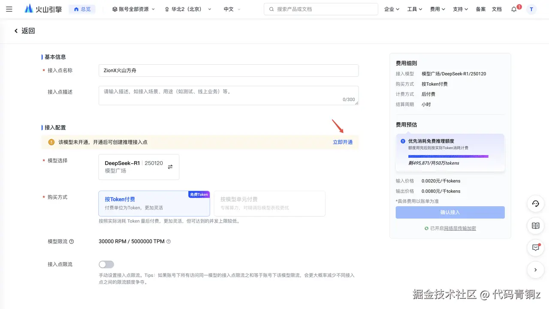The width and height of the screenshot is (549, 309).
Task: Click the help icon beside 模型限流
Action: pos(72,242)
